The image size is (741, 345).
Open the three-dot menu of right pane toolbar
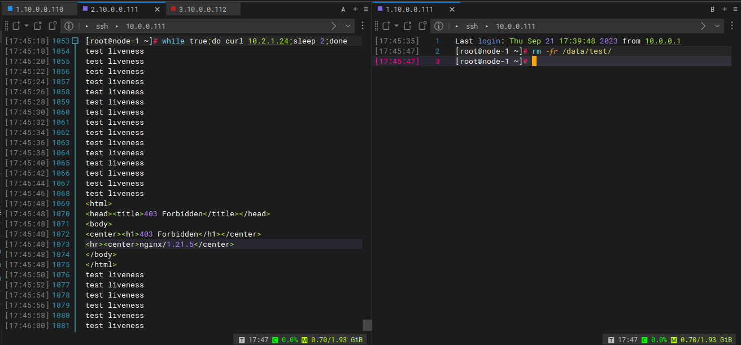733,26
